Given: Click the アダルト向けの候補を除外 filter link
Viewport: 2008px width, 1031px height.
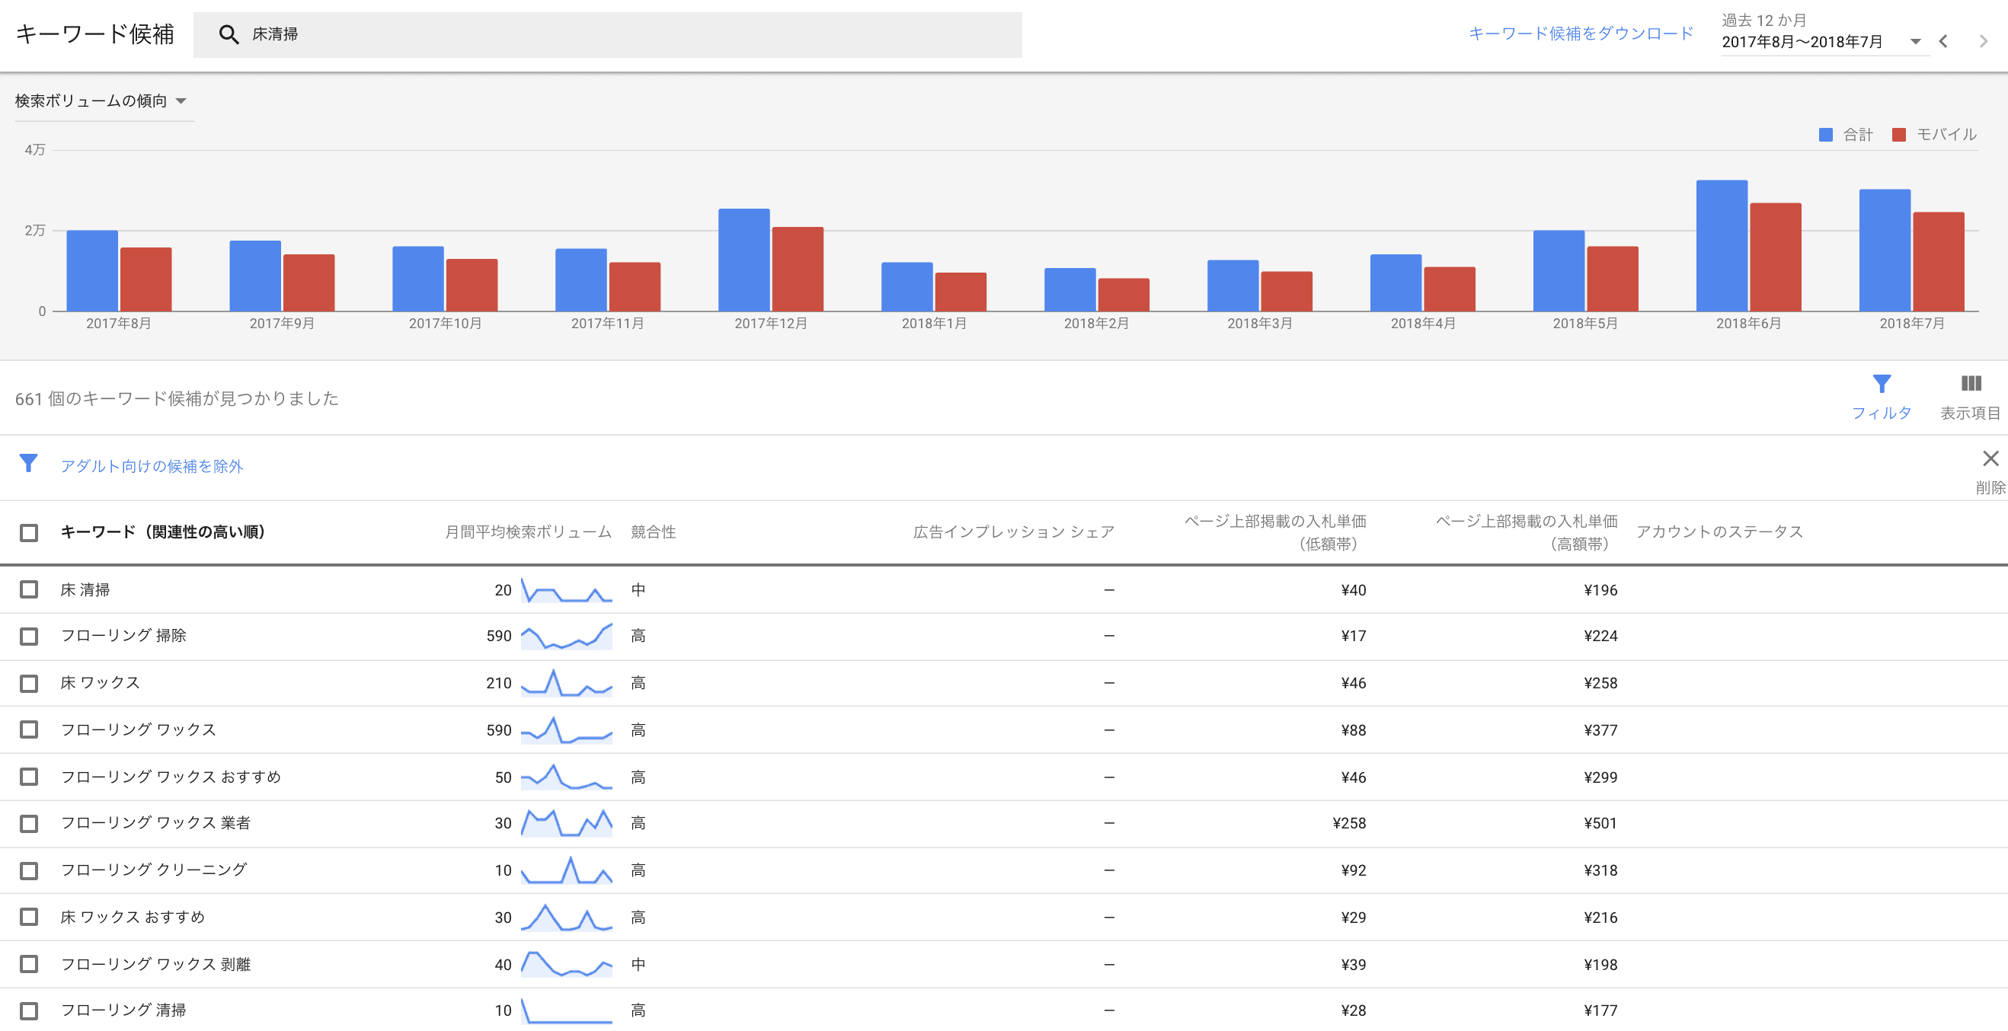Looking at the screenshot, I should 152,466.
